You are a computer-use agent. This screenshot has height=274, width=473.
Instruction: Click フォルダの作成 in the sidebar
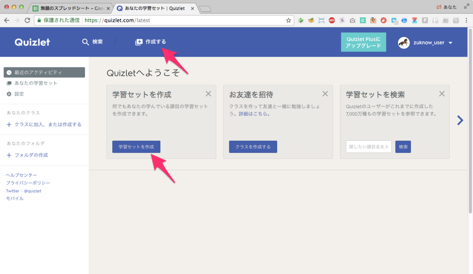27,155
